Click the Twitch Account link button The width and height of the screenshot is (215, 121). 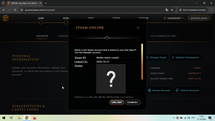point(188,90)
